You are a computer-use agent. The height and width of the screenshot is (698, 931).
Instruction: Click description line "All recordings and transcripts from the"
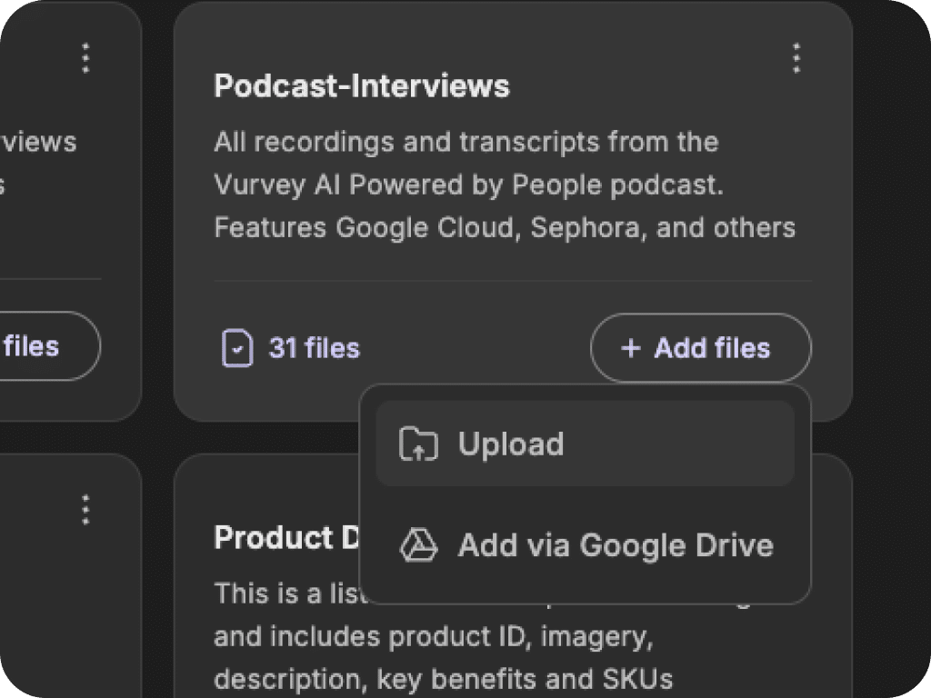click(466, 142)
